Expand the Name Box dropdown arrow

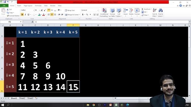[x=21, y=22]
